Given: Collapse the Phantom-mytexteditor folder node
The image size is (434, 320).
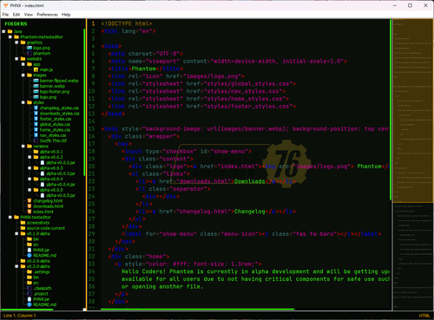Looking at the screenshot, I should (x=10, y=36).
